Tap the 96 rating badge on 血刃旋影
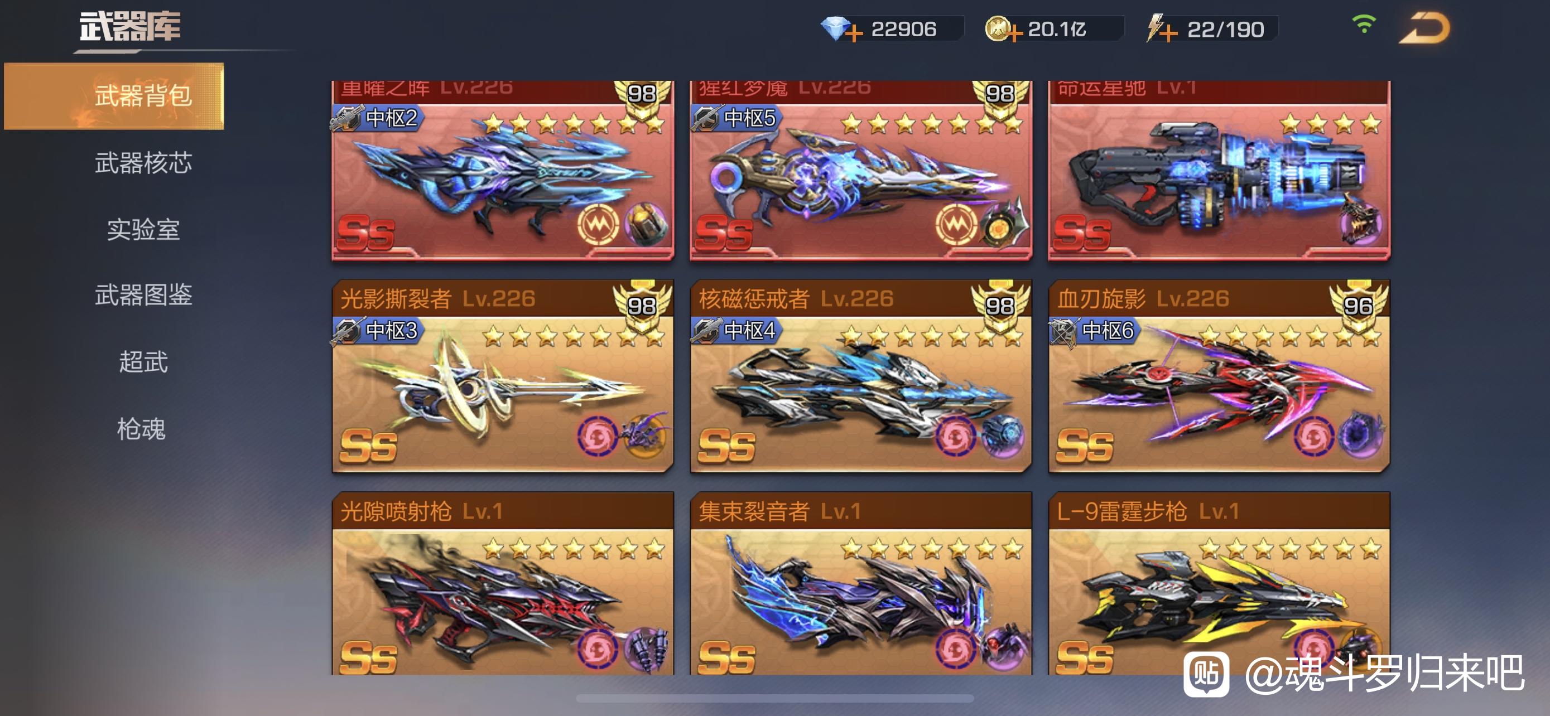 [1359, 306]
